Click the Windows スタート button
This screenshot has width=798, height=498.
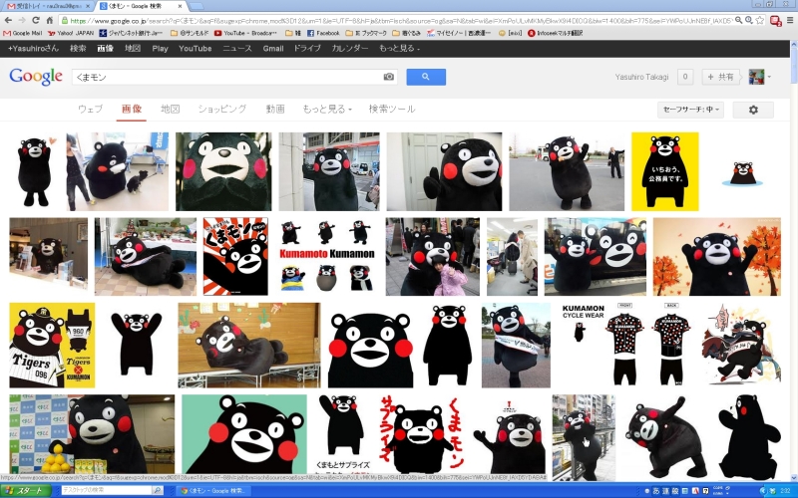pos(27,491)
